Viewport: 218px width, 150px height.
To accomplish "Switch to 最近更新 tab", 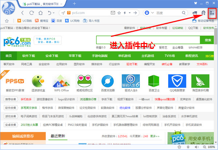I will coord(58,136).
